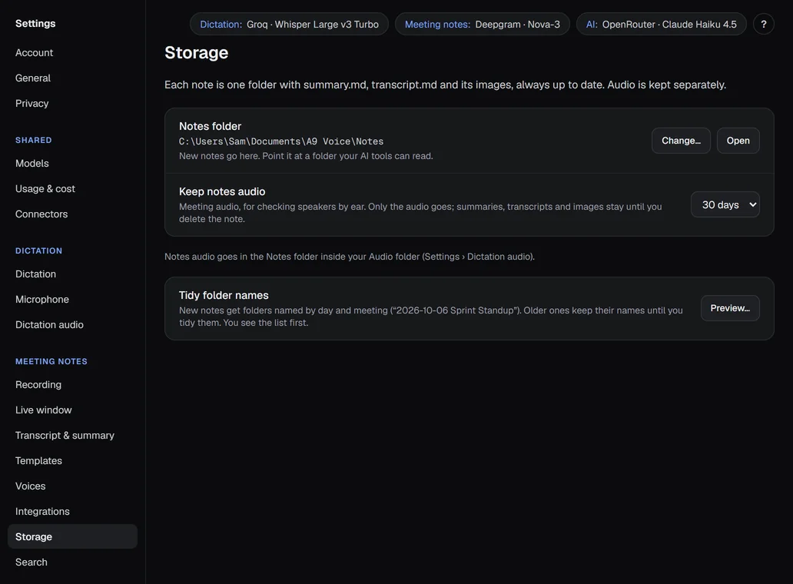Click the note about Notes audio location
Image resolution: width=793 pixels, height=584 pixels.
(350, 257)
